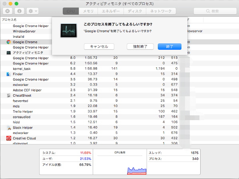
Task: Switch to the メモリ tab
Action: (x=88, y=11)
